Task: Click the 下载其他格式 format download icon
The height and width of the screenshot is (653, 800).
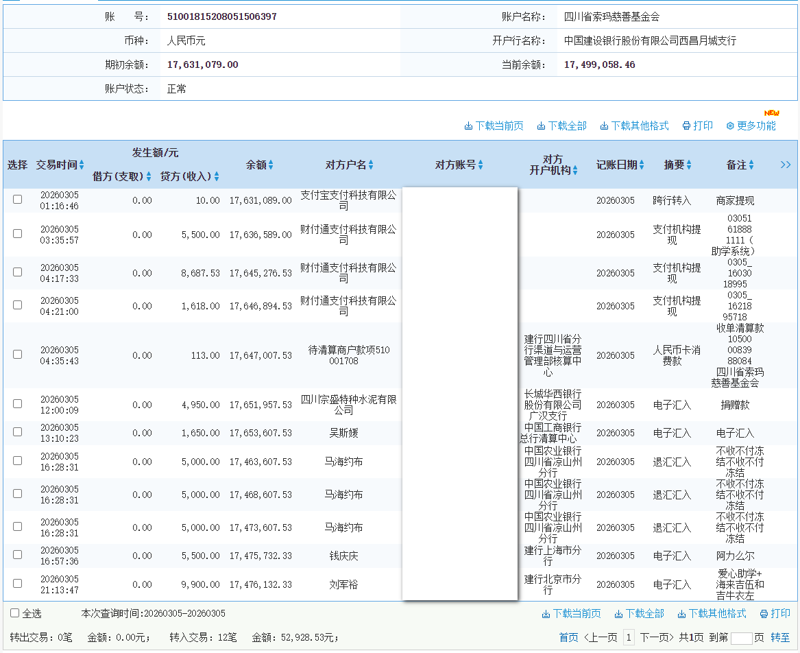Action: click(x=603, y=126)
